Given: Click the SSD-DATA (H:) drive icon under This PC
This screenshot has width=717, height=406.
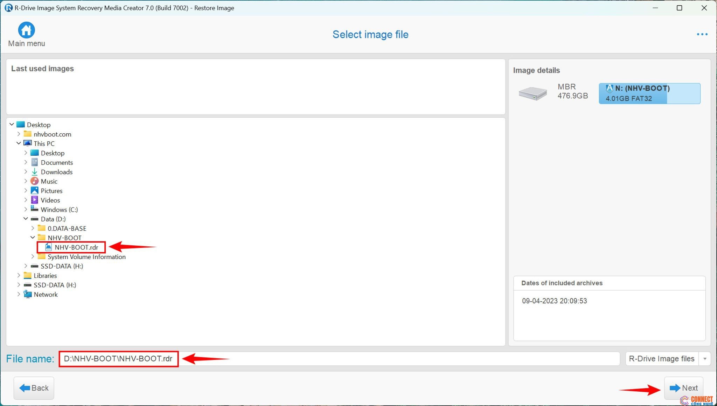Looking at the screenshot, I should 34,266.
